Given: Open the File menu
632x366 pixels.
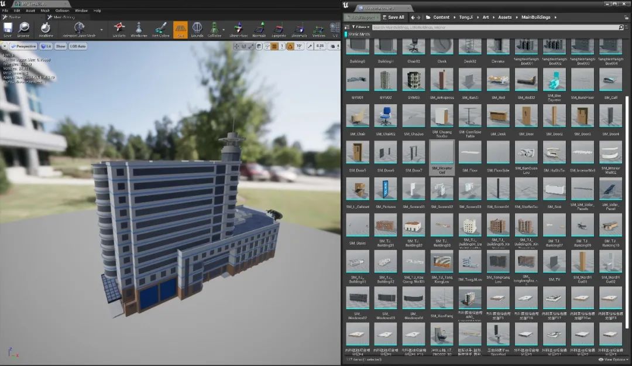Looking at the screenshot, I should (5, 11).
